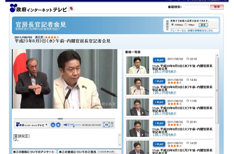Click the 拡大 label beside fullscreen icon
Viewport: 234px width, 154px height.
(x=112, y=125)
